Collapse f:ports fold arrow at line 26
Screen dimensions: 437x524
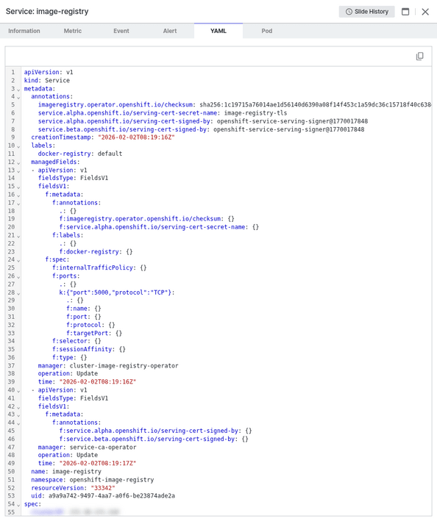click(x=18, y=277)
